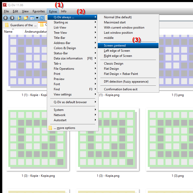The height and width of the screenshot is (193, 193).
Task: Click the new folder icon
Action: point(26,18)
